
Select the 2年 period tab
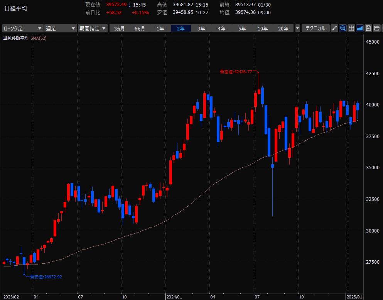pos(181,29)
